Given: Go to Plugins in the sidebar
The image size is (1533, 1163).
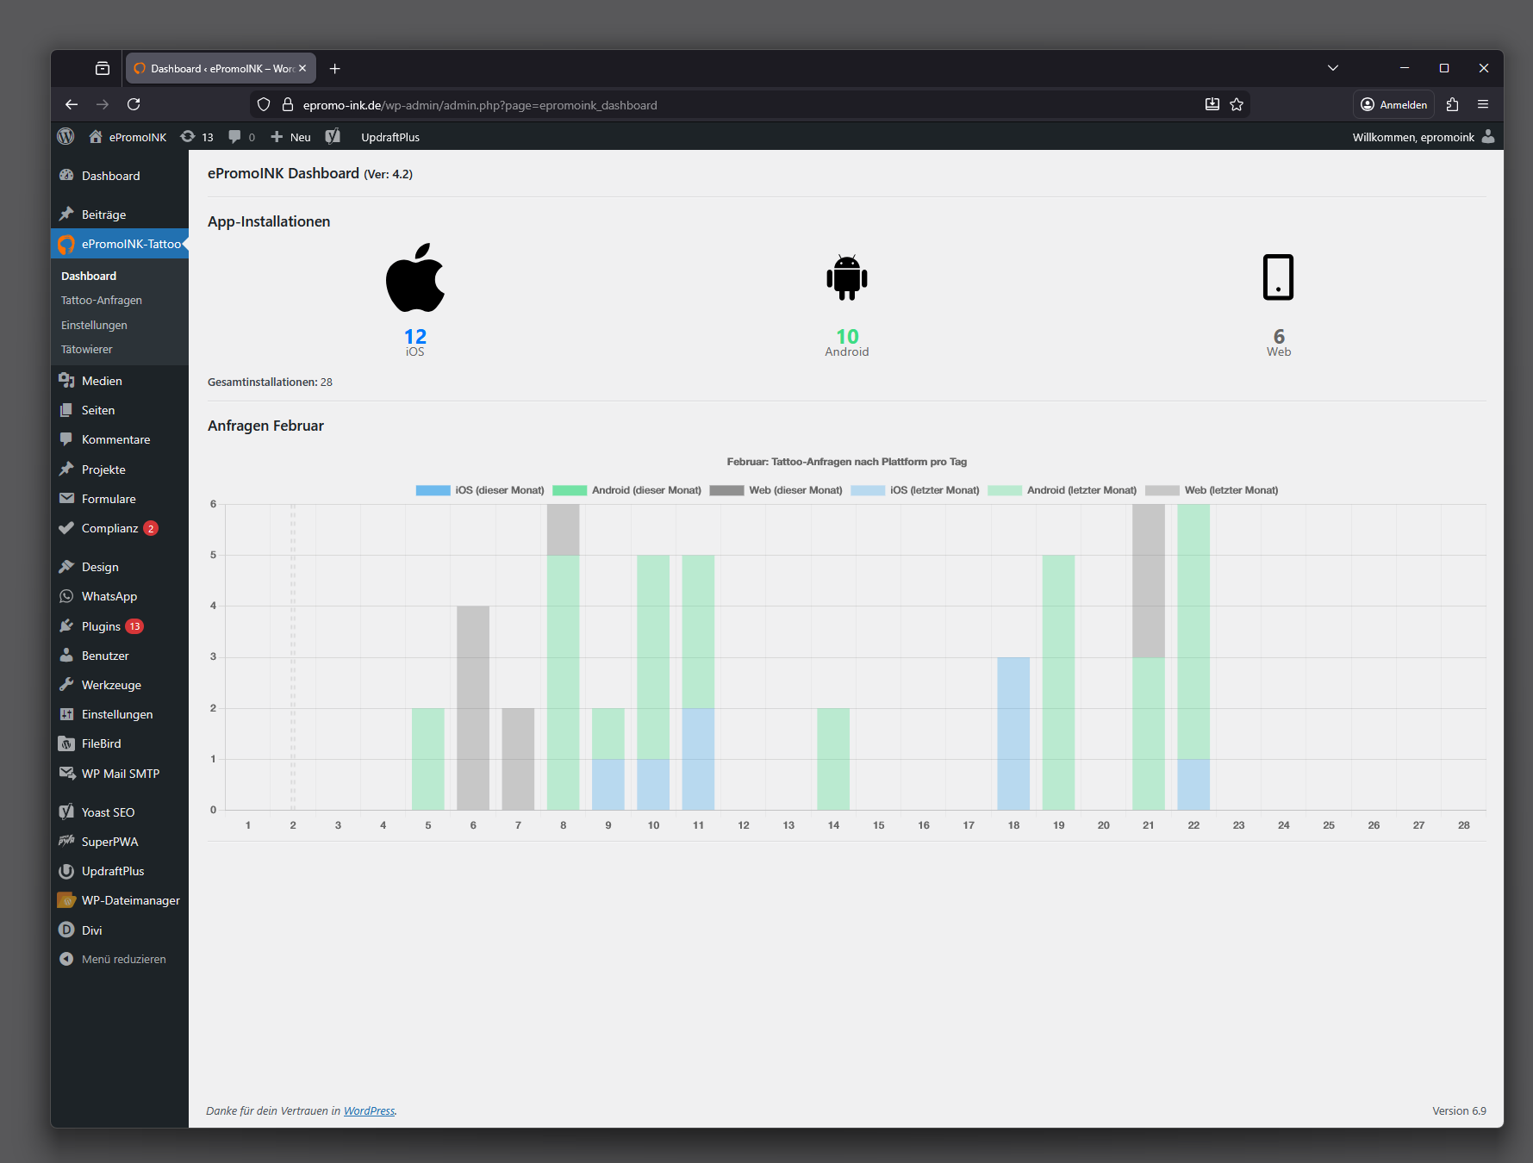Looking at the screenshot, I should [x=101, y=626].
